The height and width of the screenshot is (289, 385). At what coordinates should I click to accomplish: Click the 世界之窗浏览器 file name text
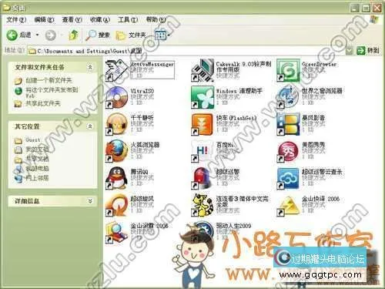(x=322, y=91)
